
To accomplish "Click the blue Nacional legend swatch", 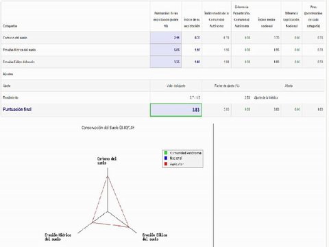I will pos(166,158).
